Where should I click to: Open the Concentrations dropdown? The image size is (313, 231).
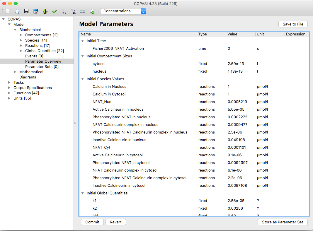(123, 11)
